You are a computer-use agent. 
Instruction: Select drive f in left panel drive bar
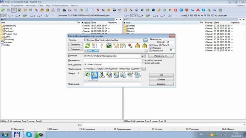[x=25, y=15]
